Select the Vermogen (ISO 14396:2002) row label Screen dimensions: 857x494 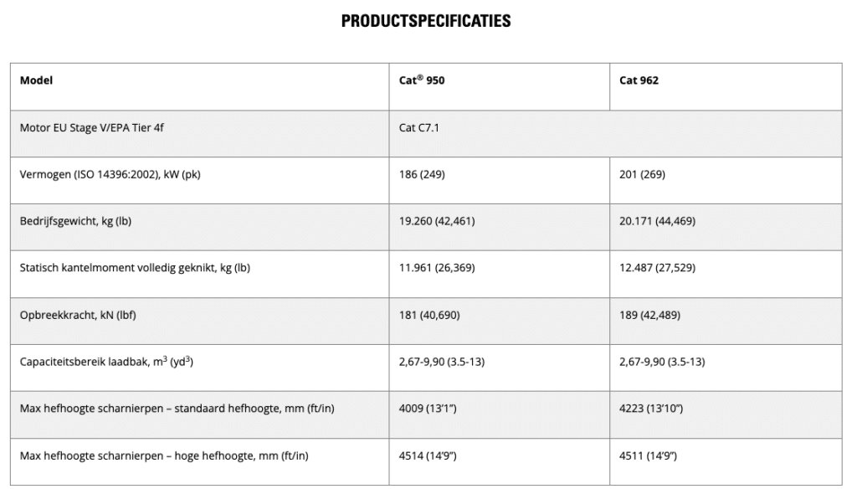110,174
